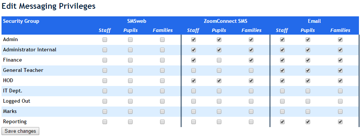Click the Security Group column header
362x140 pixels.
click(21, 21)
